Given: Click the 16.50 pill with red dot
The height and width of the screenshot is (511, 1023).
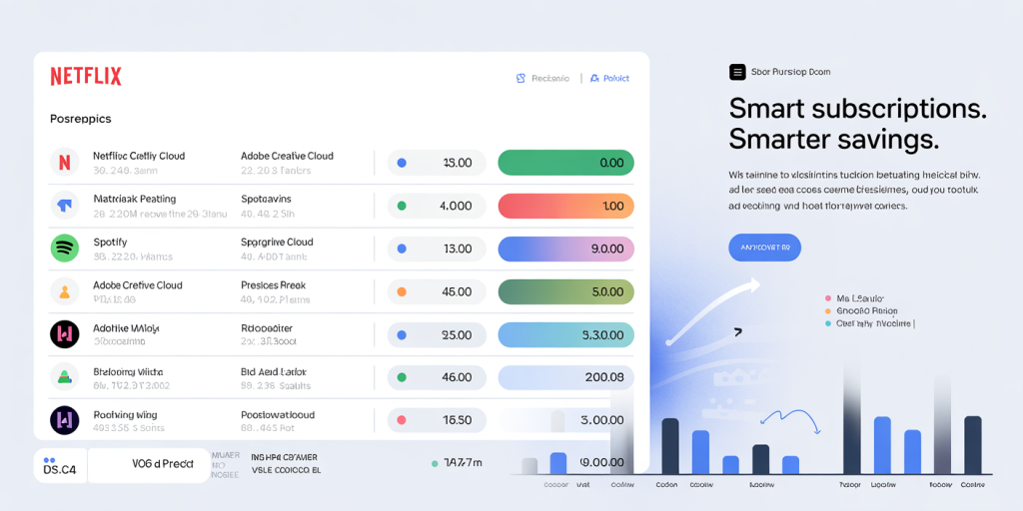Looking at the screenshot, I should 437,420.
